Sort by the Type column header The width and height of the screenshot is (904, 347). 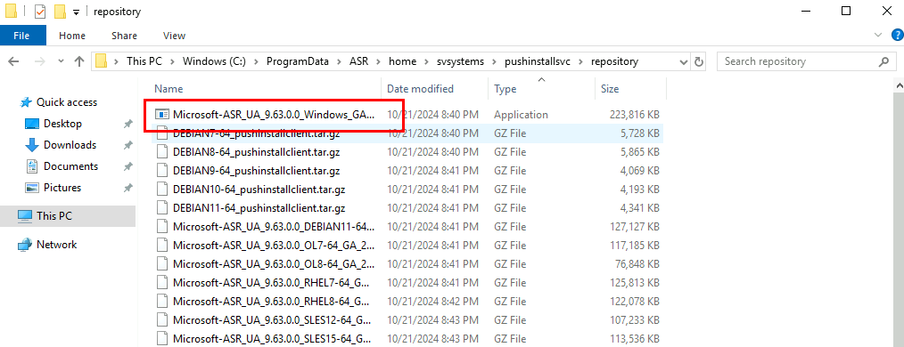(541, 89)
